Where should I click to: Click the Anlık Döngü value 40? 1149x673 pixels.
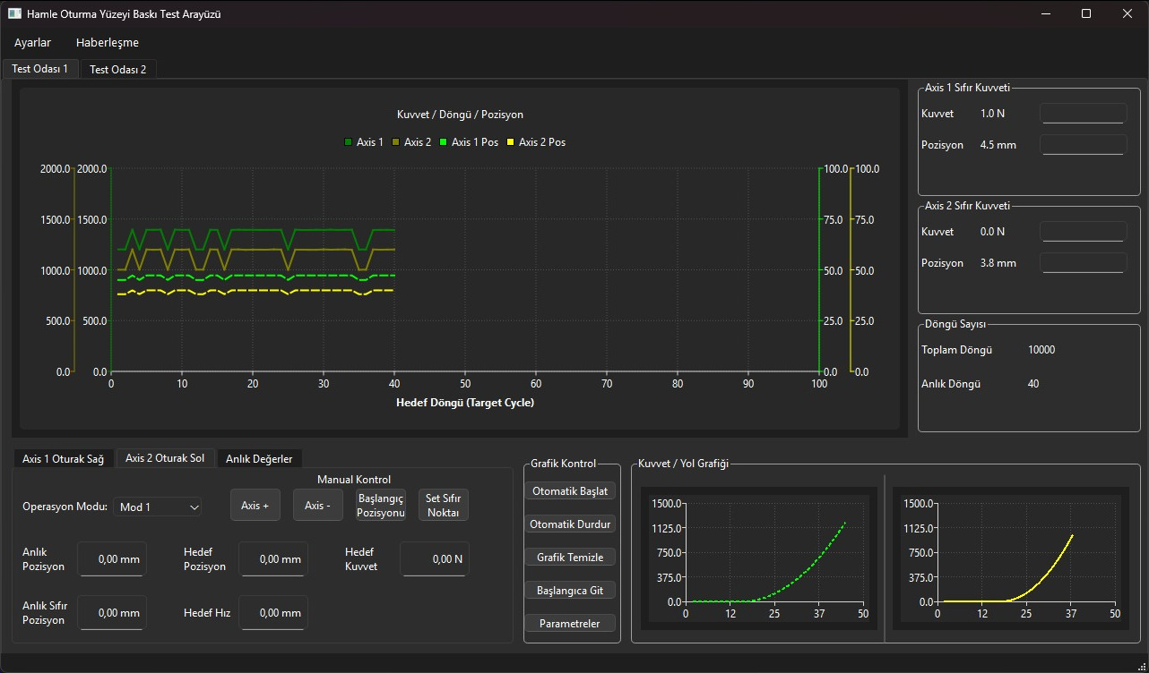1033,384
